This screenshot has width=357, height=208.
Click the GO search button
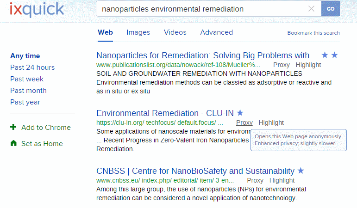[331, 9]
